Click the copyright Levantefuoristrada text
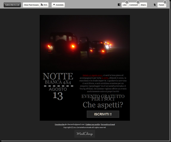Screen dimensions: 171x142 coord(85,128)
